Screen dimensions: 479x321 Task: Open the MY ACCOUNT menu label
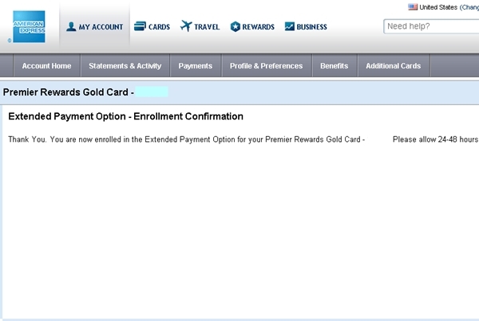pos(101,27)
